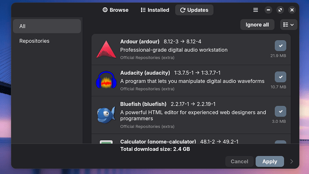Switch to the Browse tab
The height and width of the screenshot is (174, 309).
115,10
